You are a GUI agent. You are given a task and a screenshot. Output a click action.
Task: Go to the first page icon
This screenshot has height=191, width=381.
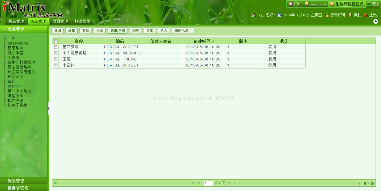coord(193,183)
